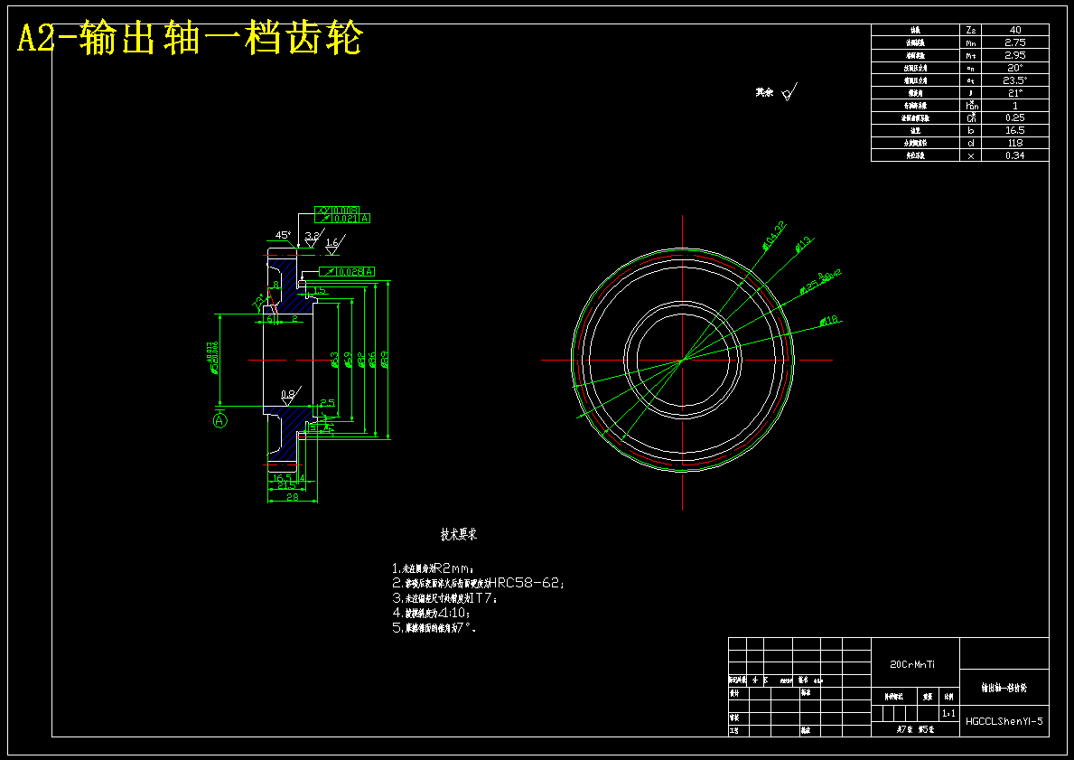Select the "Mt" symbol cell

point(970,55)
